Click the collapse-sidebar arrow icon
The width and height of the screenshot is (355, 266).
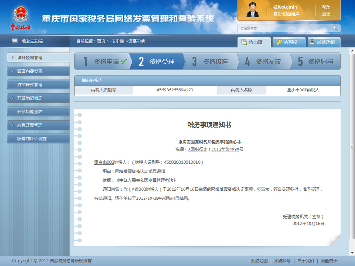pyautogui.click(x=15, y=41)
